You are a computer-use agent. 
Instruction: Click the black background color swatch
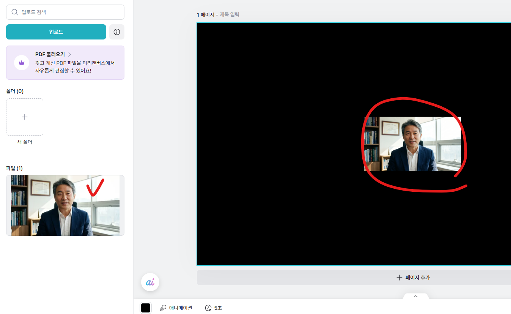click(146, 308)
